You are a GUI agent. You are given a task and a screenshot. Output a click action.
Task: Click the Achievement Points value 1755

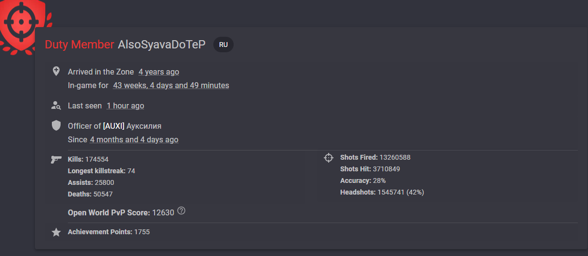(x=142, y=232)
